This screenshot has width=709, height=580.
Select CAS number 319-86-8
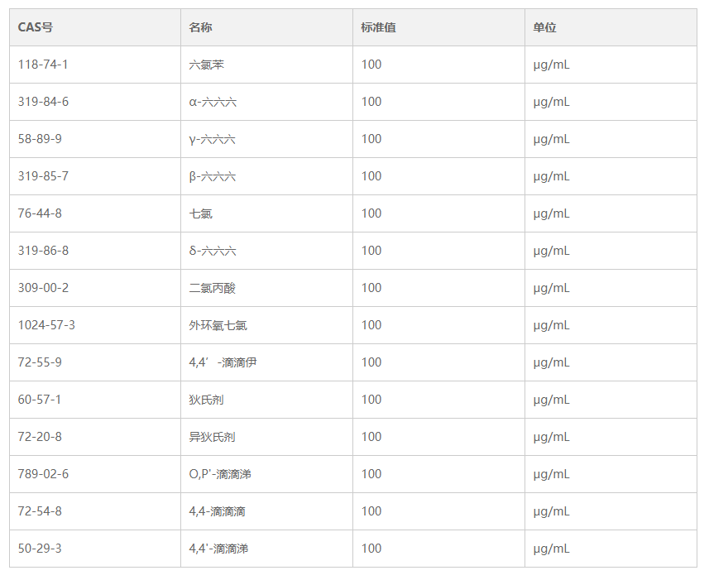pos(43,251)
